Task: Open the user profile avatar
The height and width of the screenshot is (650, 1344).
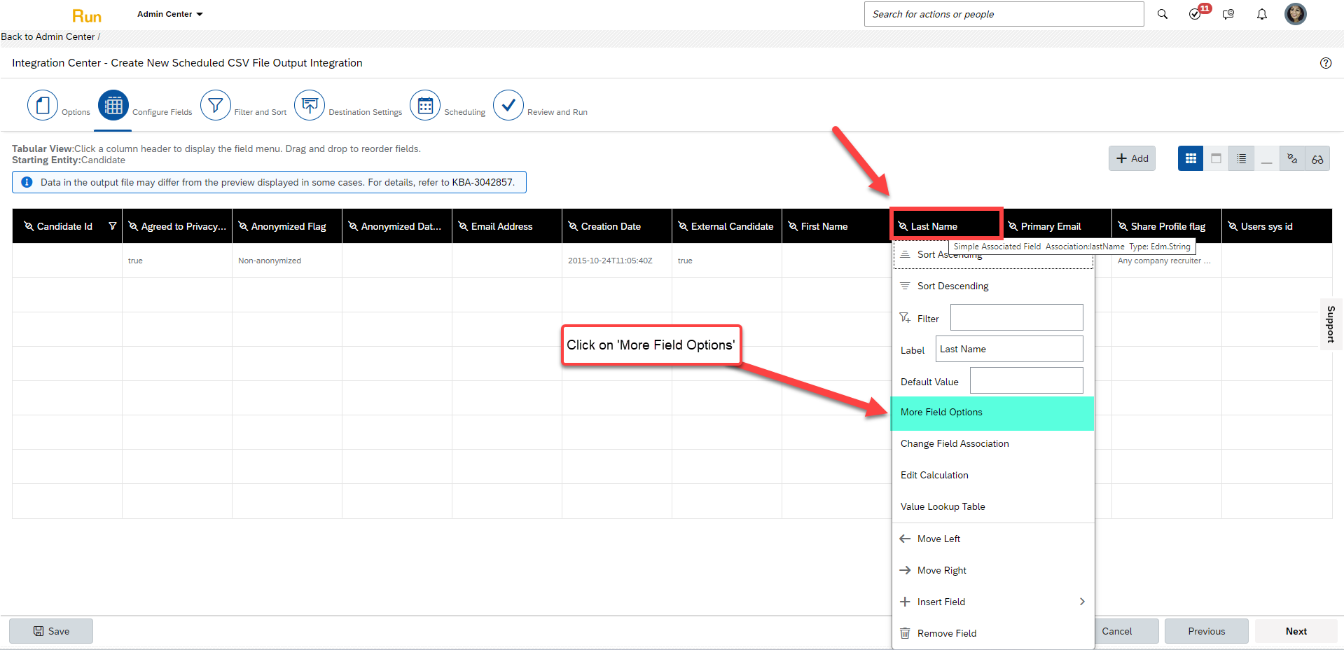Action: (x=1296, y=14)
